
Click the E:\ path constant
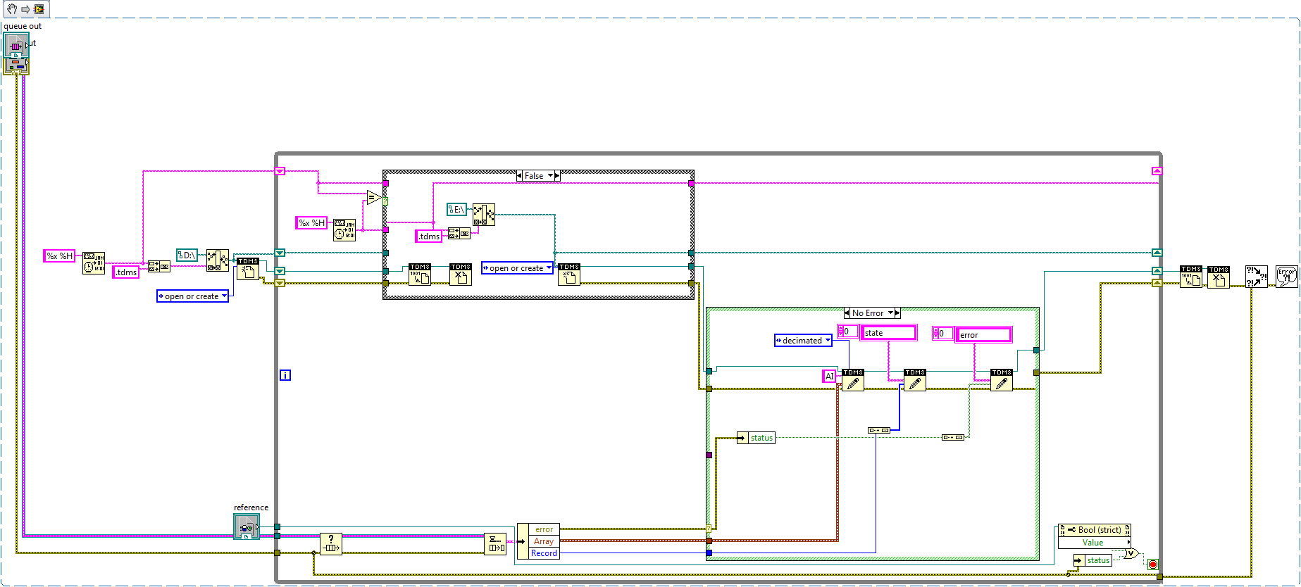(456, 210)
